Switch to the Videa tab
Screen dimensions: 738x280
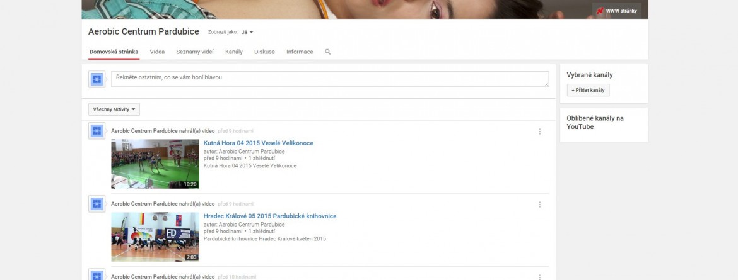(x=157, y=52)
